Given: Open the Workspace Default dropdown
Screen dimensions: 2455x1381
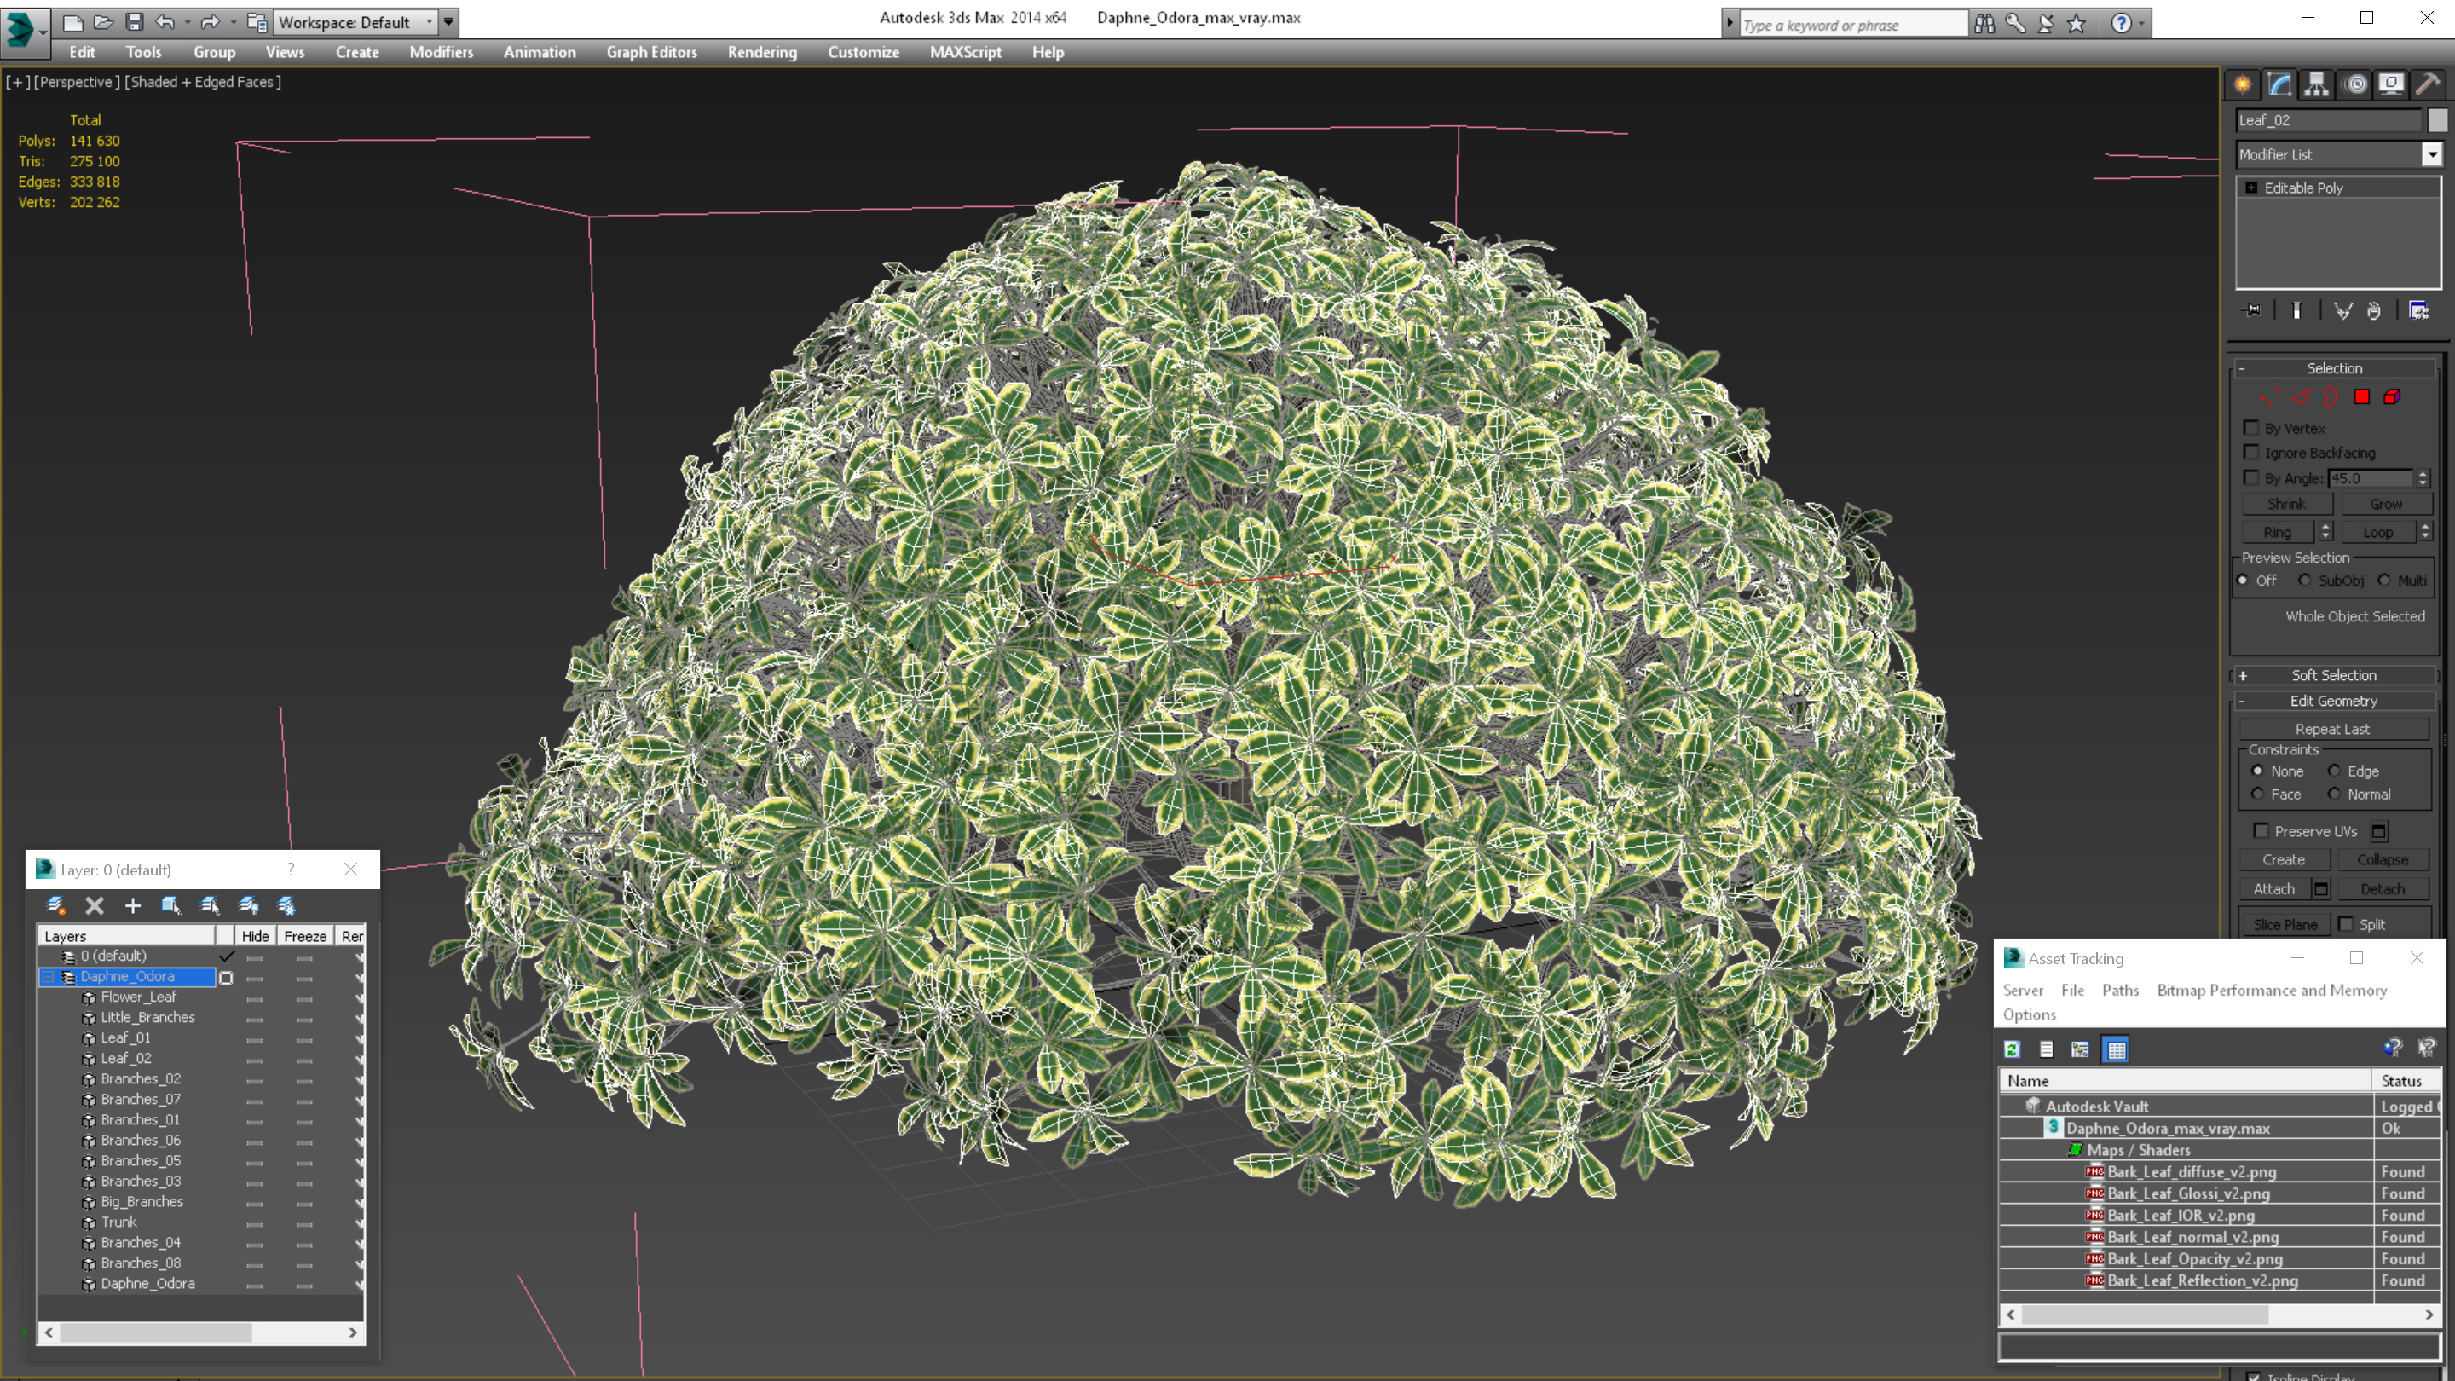Looking at the screenshot, I should click(x=354, y=22).
